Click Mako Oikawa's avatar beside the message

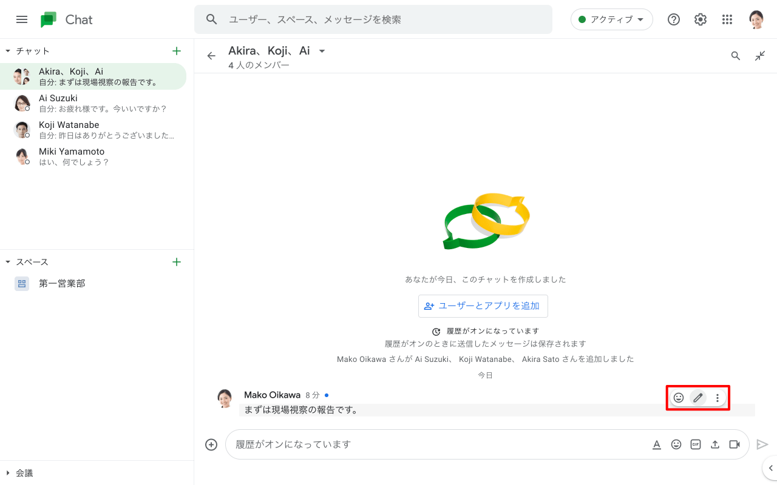coord(225,398)
